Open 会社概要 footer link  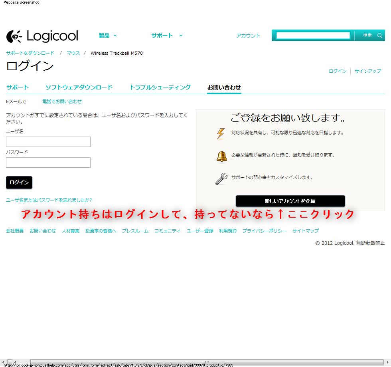15,231
